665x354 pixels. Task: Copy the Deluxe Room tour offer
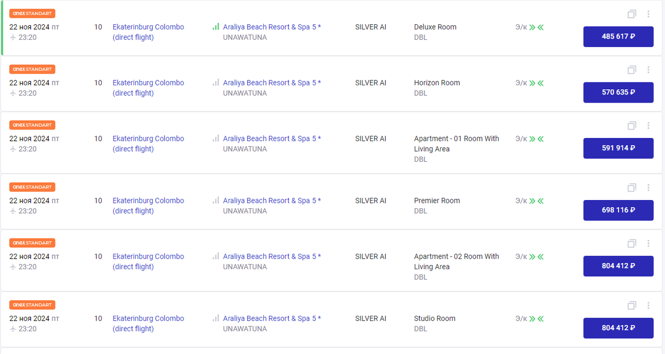coord(632,14)
